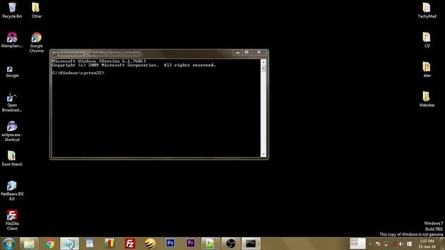Open Google Chrome desktop shortcut
The width and height of the screenshot is (445, 250).
(36, 42)
